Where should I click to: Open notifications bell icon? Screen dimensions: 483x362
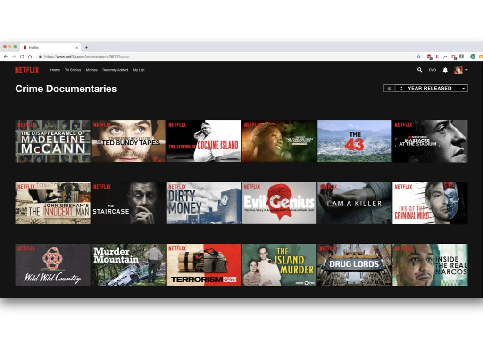445,70
